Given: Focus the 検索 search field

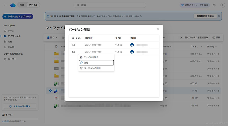Looking at the screenshot, I should pos(110,5).
